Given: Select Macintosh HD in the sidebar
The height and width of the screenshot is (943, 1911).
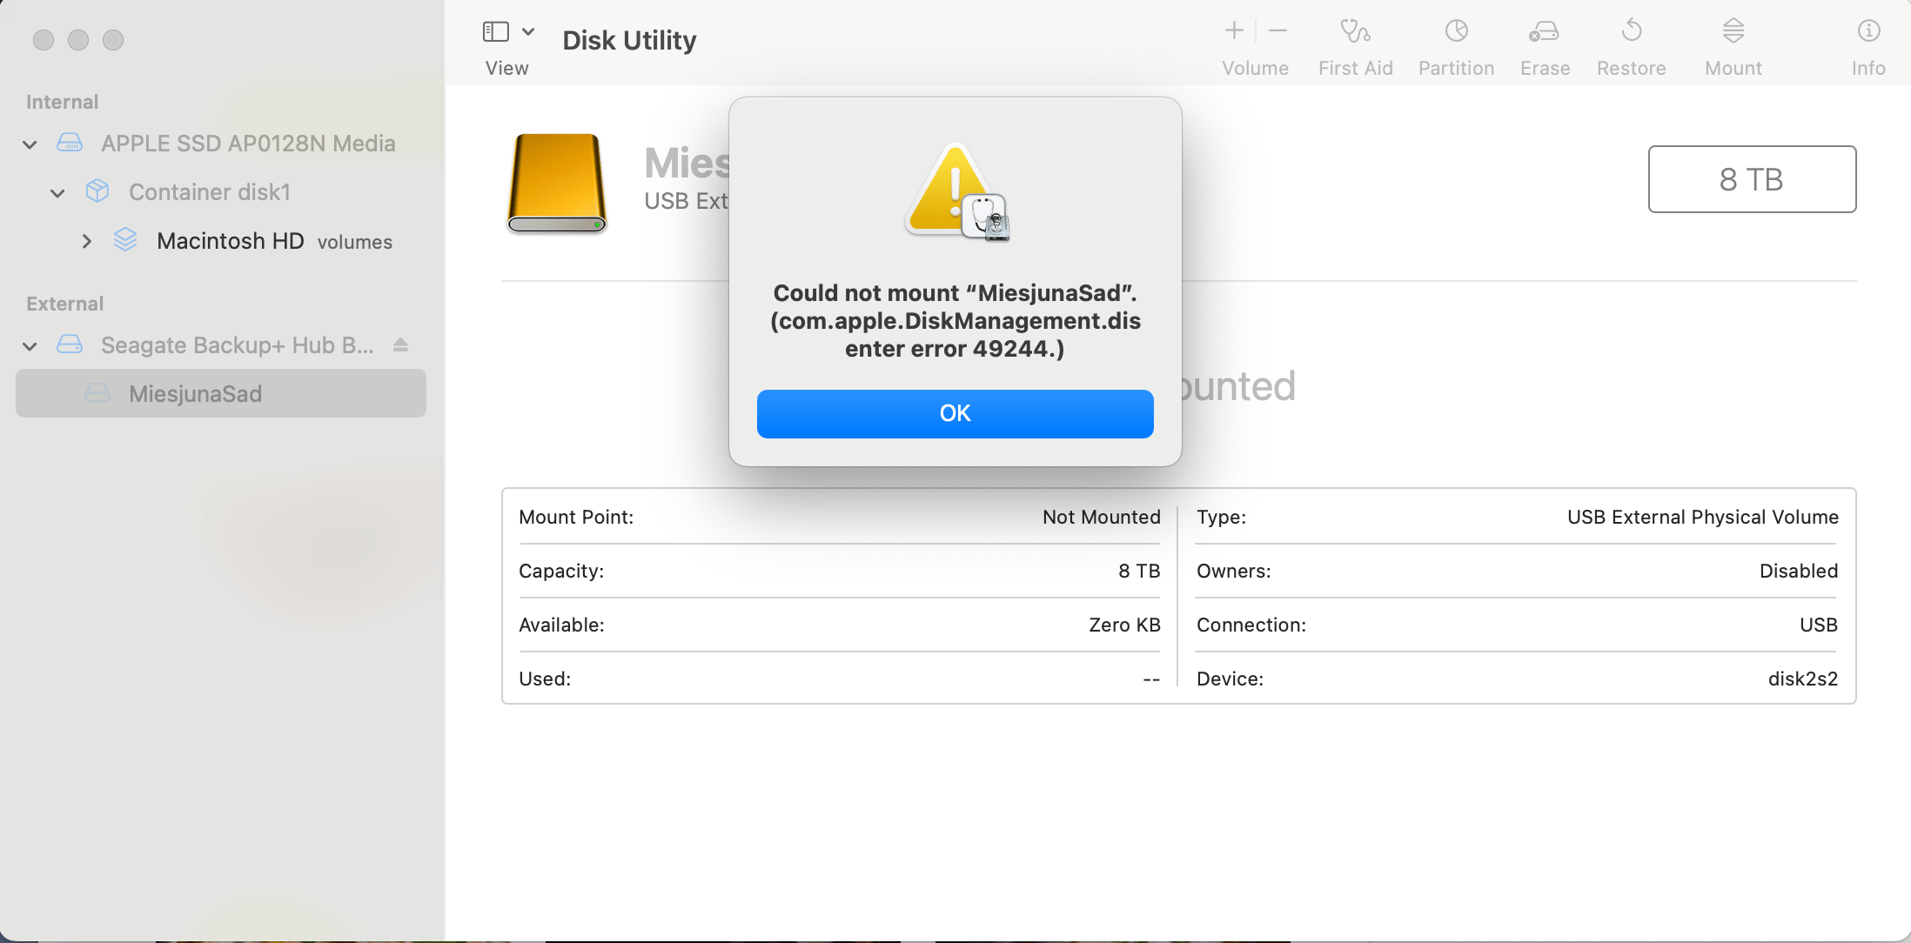Looking at the screenshot, I should point(229,241).
